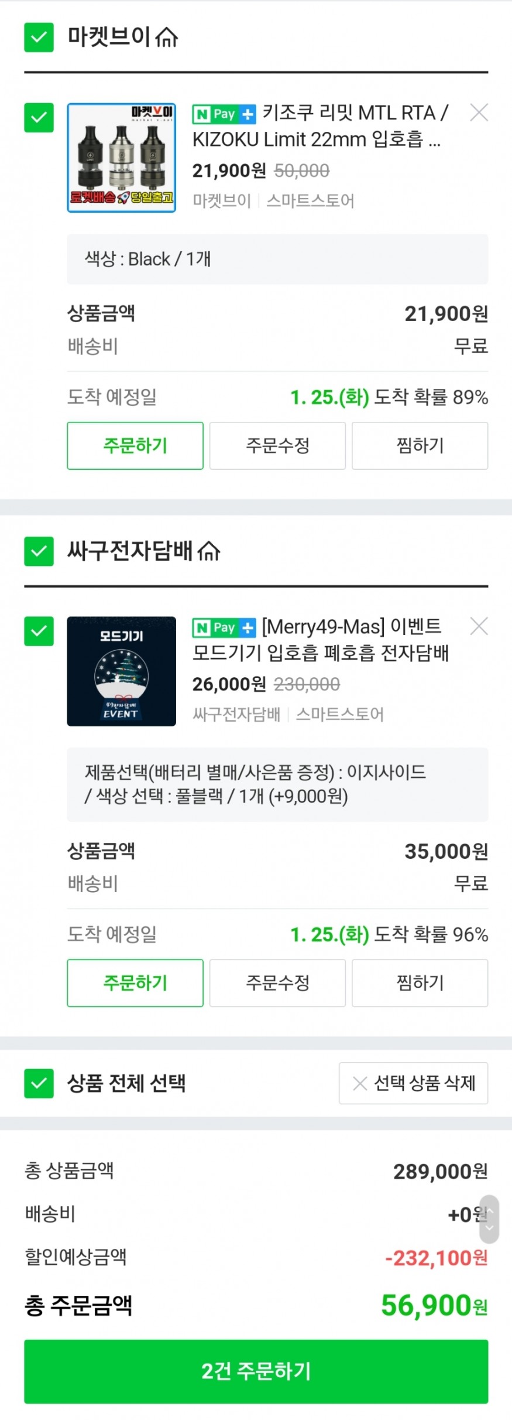Open KIZOKU Limit product thumbnail

coord(121,158)
